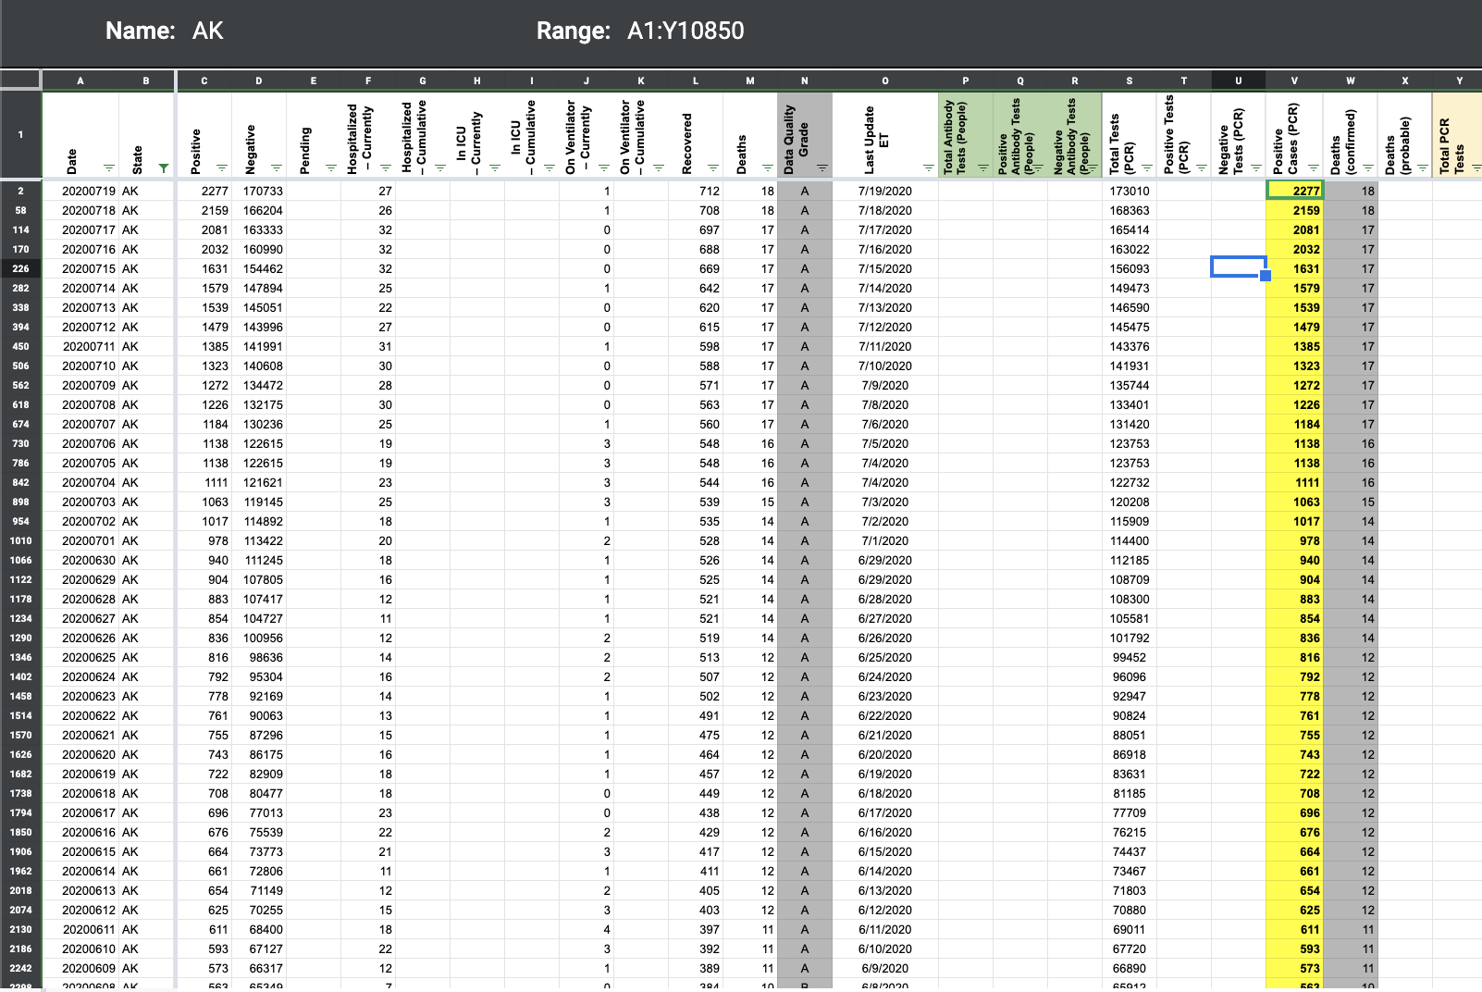This screenshot has width=1482, height=992.
Task: Expand Negative Antibody Tests (People) filter
Action: pos(1093,168)
